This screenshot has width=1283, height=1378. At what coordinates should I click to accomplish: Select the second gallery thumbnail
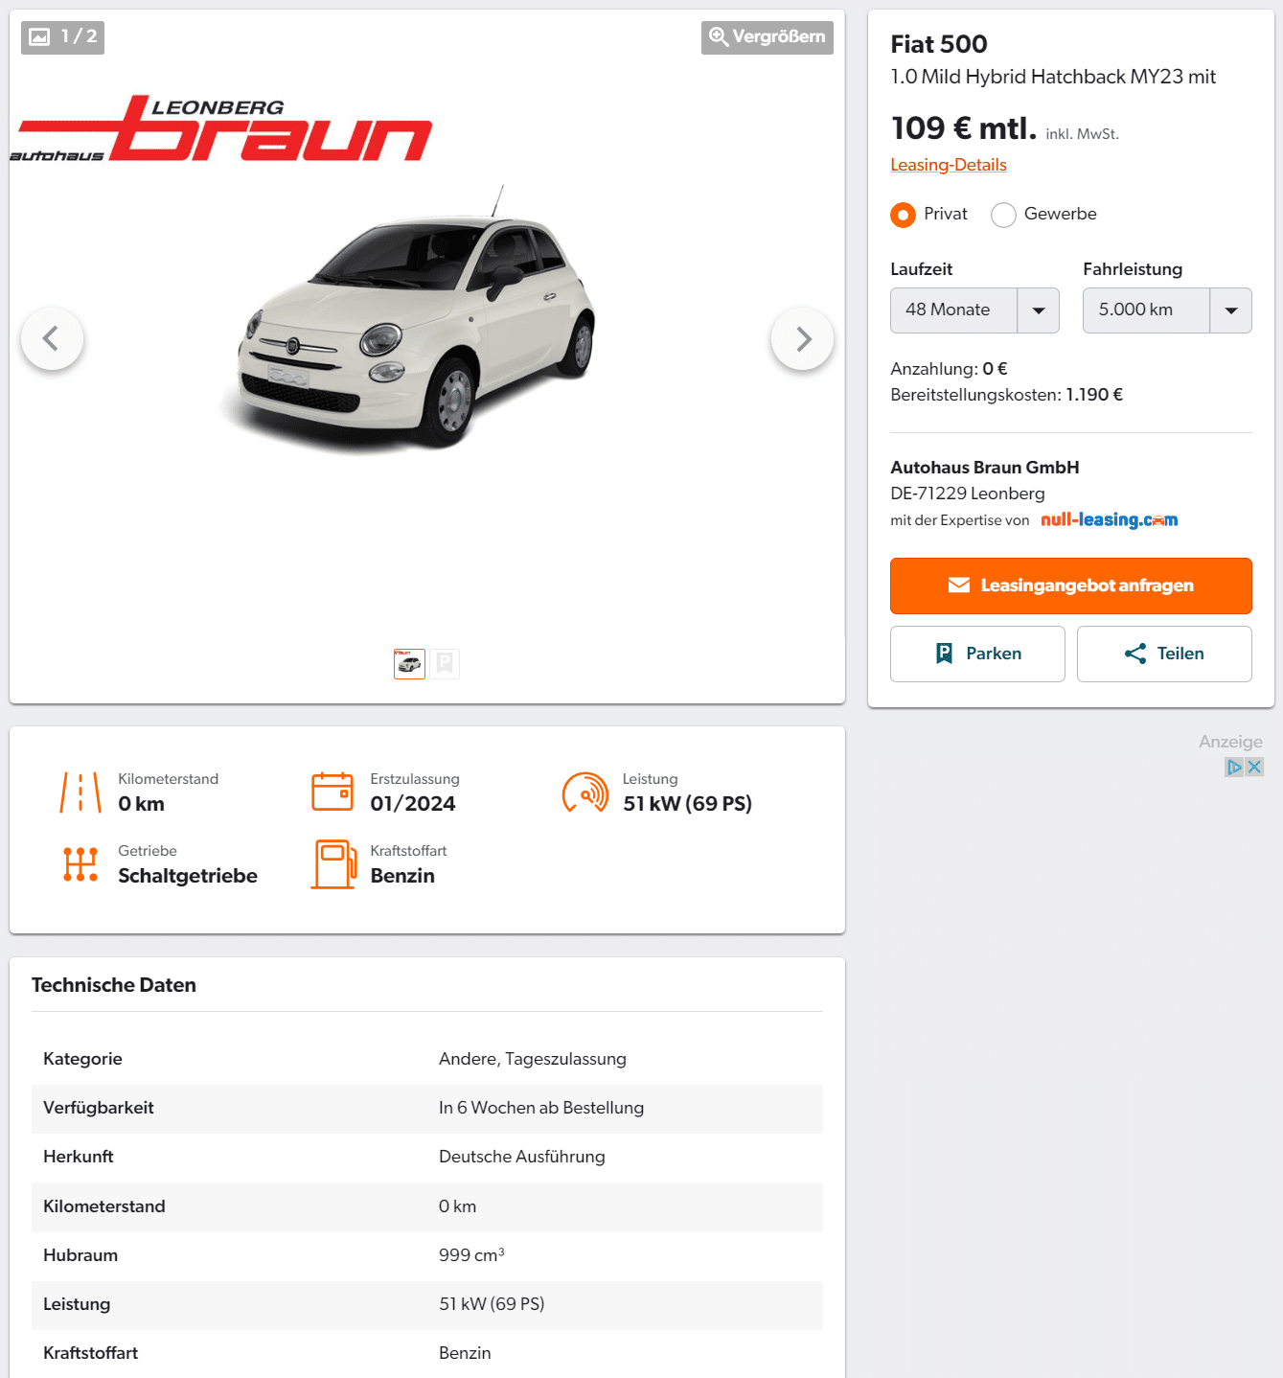(445, 664)
